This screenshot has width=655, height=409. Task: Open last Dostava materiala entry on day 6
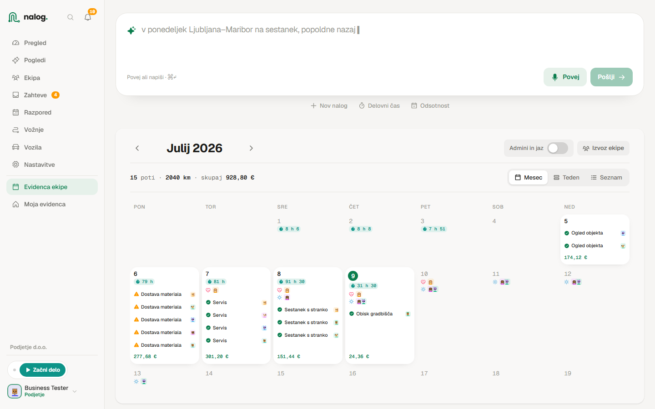pos(164,345)
